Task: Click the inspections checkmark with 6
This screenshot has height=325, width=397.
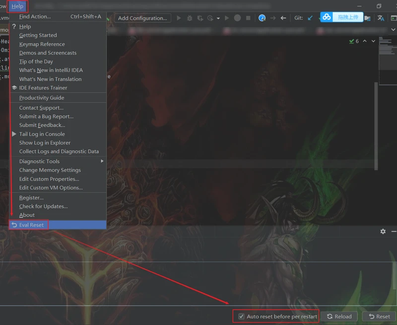Action: 354,41
